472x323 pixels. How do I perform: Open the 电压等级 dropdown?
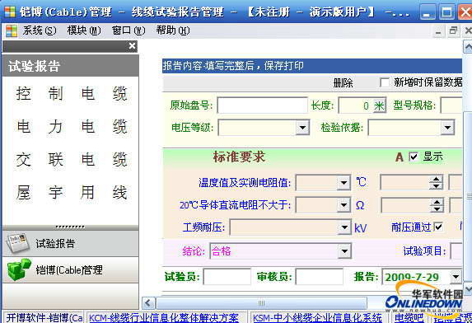point(302,128)
